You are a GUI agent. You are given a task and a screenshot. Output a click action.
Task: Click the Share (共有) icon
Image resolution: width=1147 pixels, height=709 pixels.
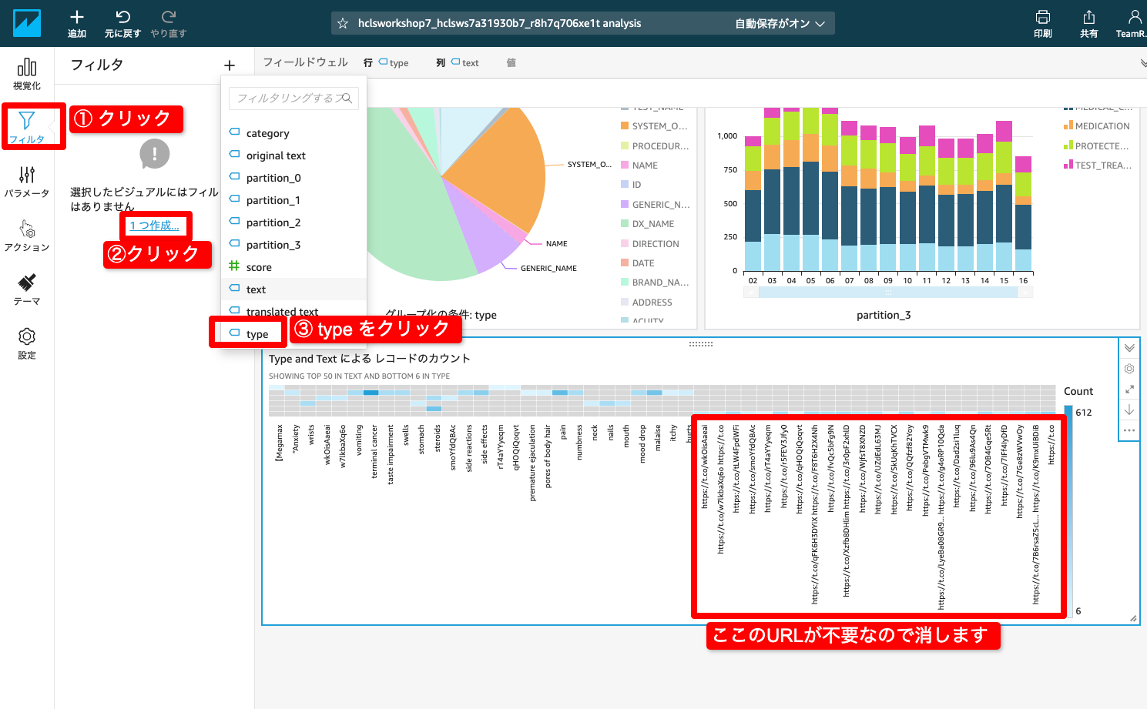click(1088, 17)
